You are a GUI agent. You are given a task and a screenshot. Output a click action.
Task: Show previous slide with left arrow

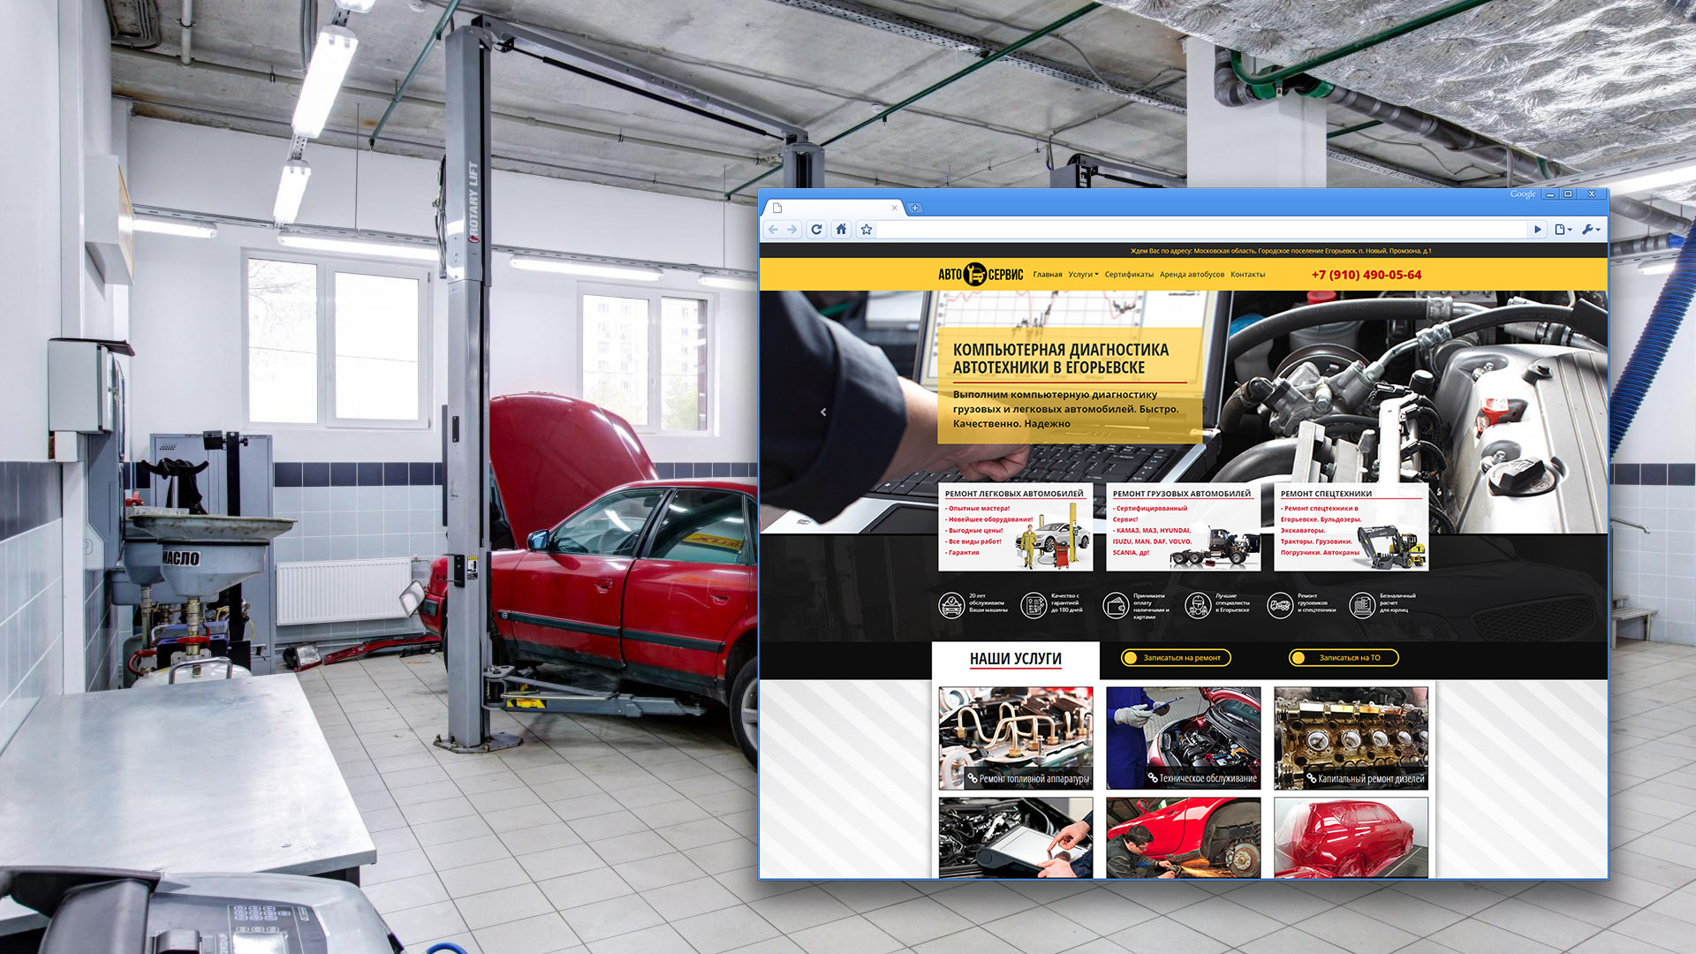(x=823, y=413)
